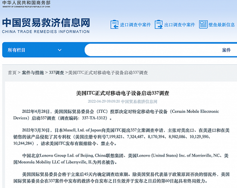
Task: Click the English CHINA TRADE REMEDIES INFORMATION subtitle
Action: (46, 32)
